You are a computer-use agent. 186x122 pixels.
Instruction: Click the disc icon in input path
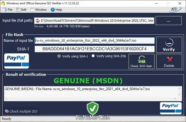[x=38, y=21]
